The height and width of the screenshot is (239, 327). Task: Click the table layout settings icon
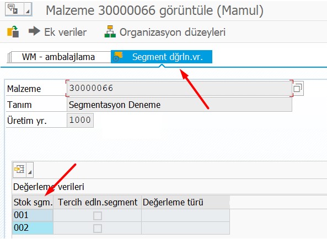tap(19, 170)
